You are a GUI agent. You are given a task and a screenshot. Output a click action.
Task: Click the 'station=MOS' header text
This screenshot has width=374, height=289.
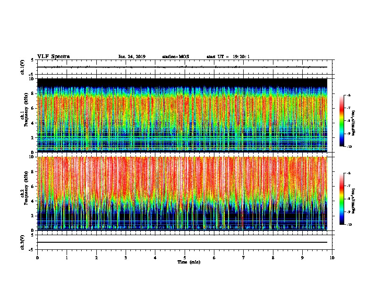[176, 57]
